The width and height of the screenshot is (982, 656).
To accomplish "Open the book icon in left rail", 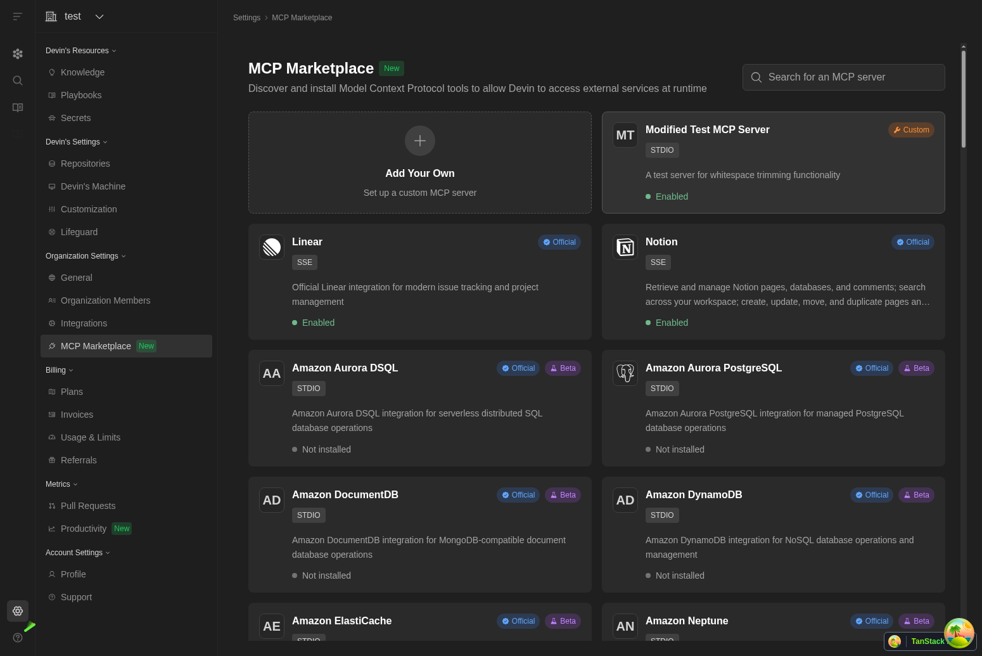I will [18, 108].
